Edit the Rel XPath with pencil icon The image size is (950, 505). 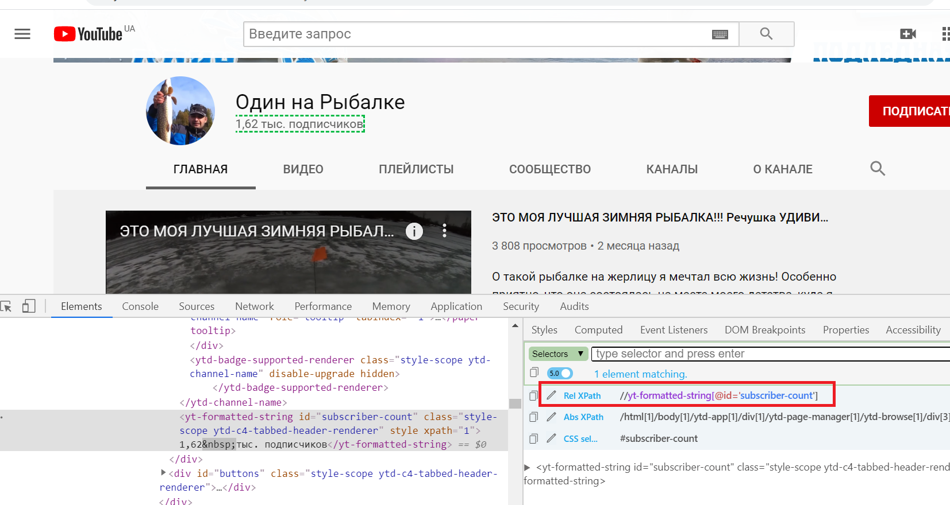[x=552, y=395]
